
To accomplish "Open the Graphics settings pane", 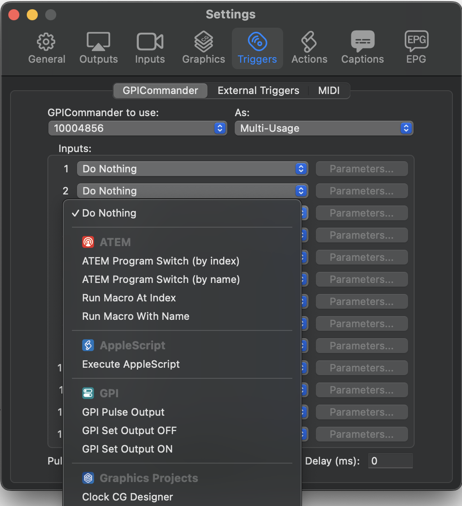I will click(x=203, y=48).
